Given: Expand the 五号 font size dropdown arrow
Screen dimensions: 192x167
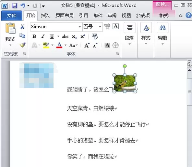Looking at the screenshot, I should (x=100, y=27).
